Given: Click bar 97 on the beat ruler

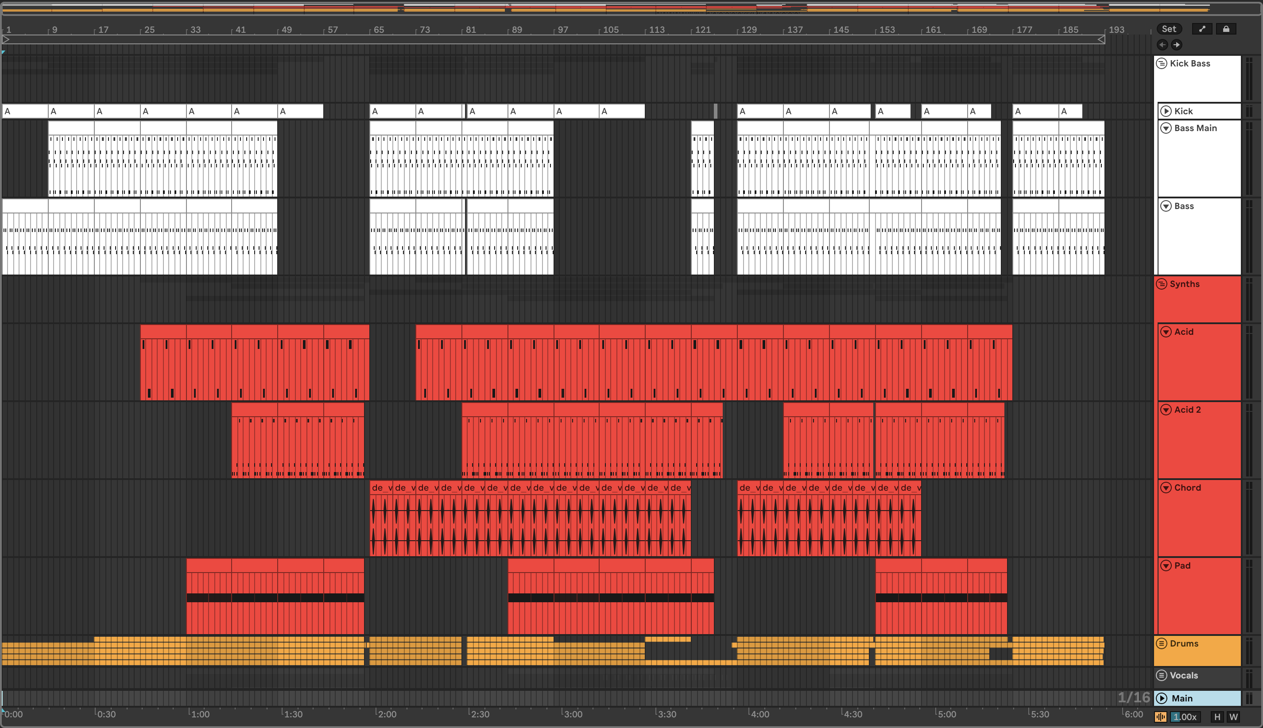Looking at the screenshot, I should tap(562, 30).
